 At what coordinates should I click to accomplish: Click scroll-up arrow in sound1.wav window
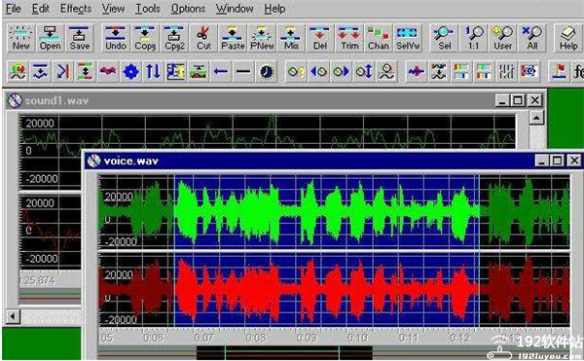[536, 119]
